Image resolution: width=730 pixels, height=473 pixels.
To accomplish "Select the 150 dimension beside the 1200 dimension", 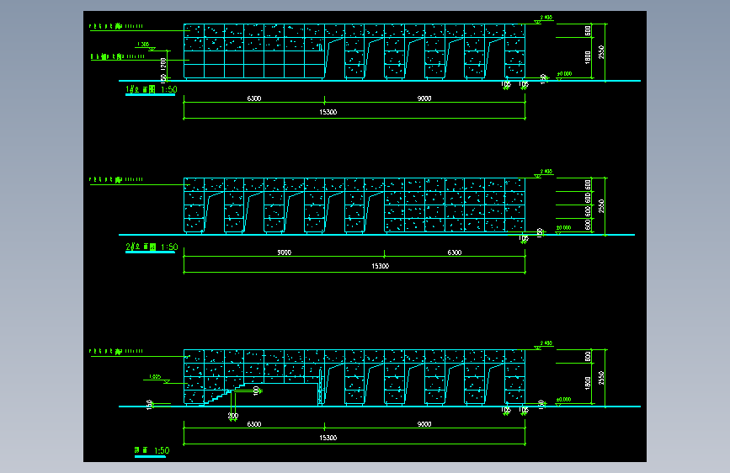I will [163, 77].
